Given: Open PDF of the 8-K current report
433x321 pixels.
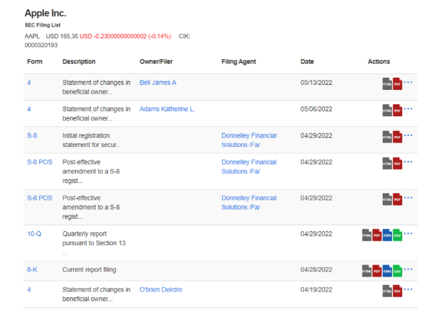Looking at the screenshot, I should click(377, 271).
